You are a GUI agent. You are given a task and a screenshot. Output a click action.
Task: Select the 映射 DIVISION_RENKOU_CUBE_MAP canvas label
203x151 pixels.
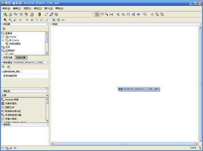pos(139,89)
